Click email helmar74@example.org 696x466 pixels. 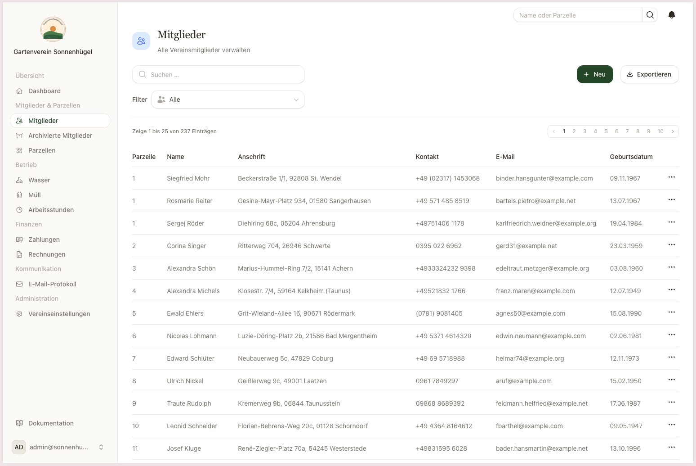point(530,358)
